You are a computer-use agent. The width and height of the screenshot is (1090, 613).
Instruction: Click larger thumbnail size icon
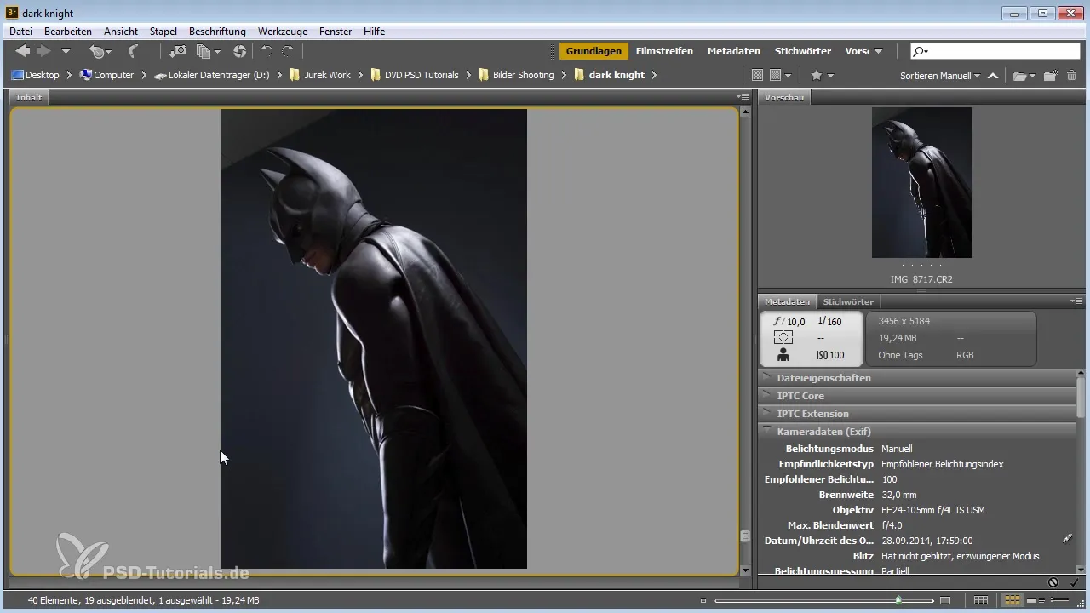coord(945,601)
